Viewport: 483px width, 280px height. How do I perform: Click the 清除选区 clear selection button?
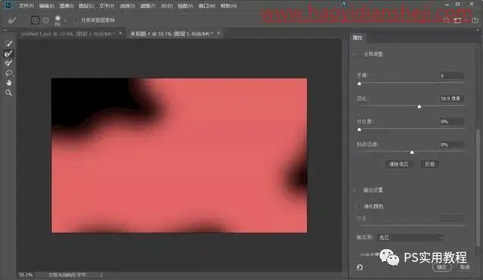pyautogui.click(x=398, y=164)
